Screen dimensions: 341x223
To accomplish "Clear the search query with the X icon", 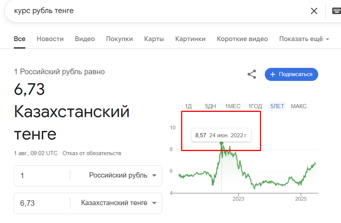I will pyautogui.click(x=314, y=11).
